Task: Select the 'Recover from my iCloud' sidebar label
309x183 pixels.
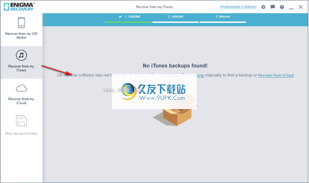Action: pos(21,101)
